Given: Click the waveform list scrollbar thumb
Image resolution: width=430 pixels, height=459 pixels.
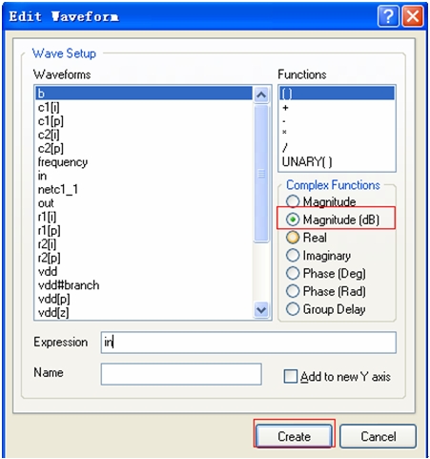Looking at the screenshot, I should tap(261, 174).
